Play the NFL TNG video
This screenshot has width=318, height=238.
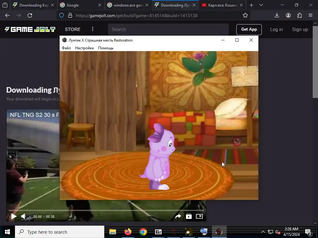pos(14,217)
